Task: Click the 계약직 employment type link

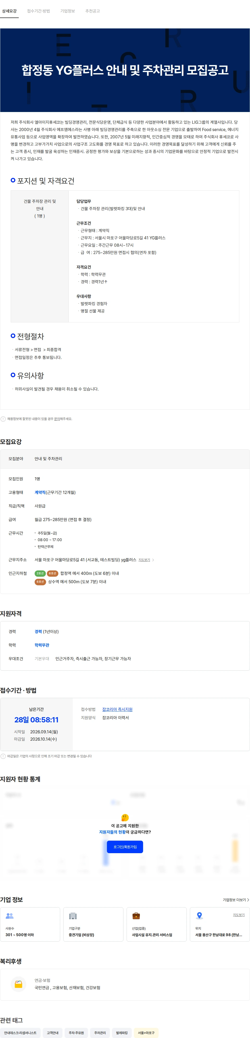Action: tap(40, 492)
